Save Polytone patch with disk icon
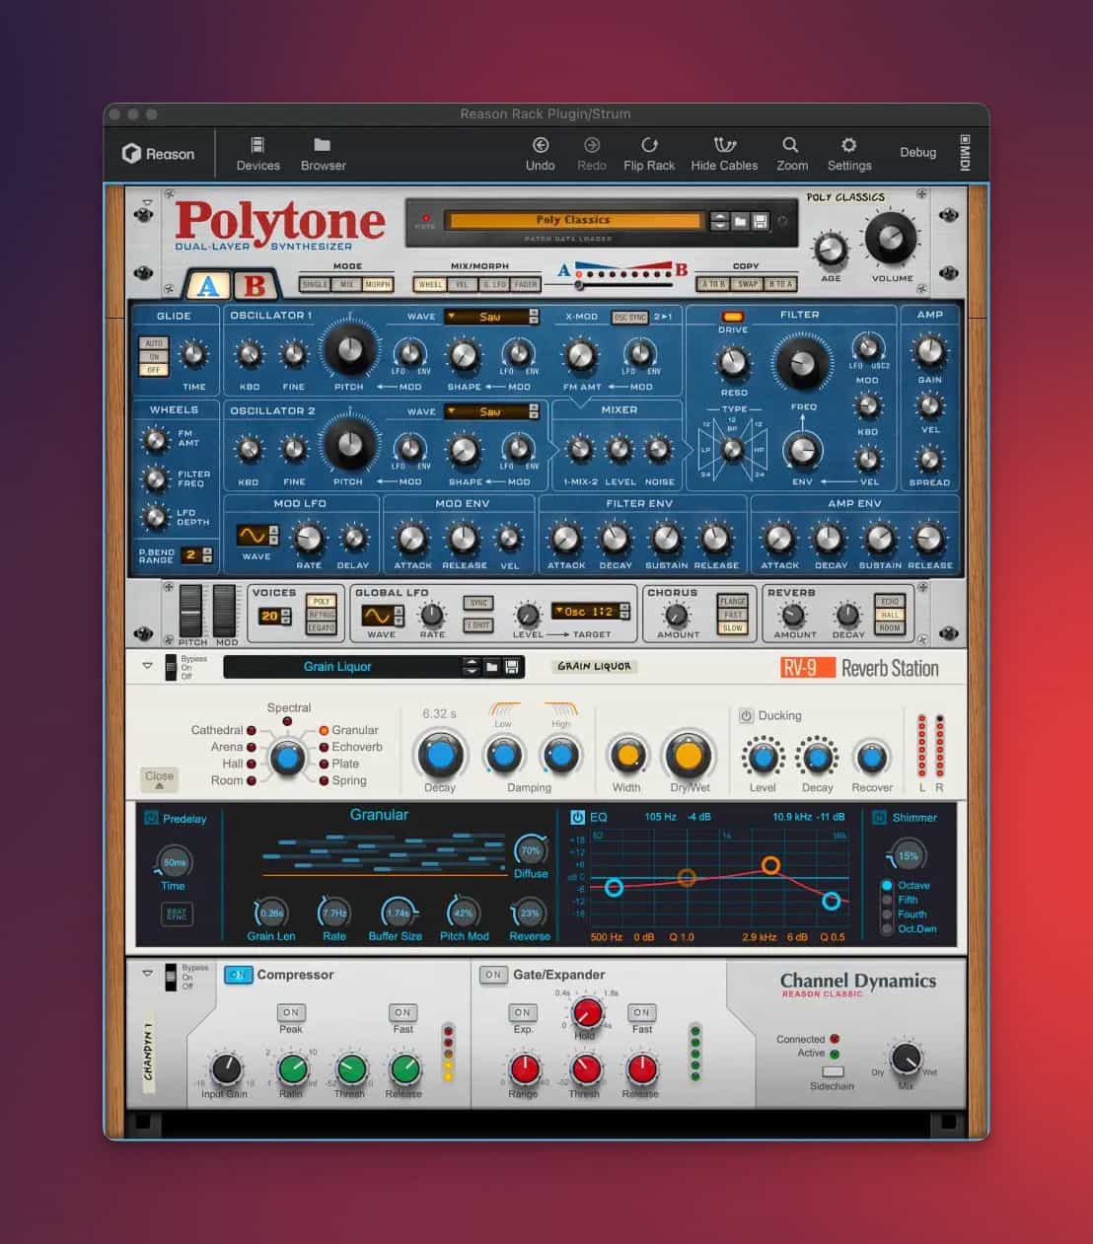This screenshot has width=1093, height=1244. point(760,221)
